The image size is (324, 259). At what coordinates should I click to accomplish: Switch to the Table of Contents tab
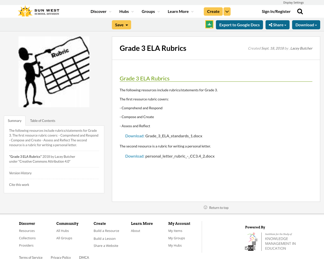42,120
